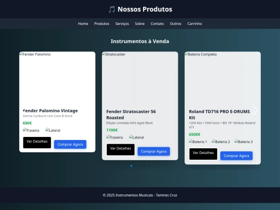Viewport: 280px width, 210px height.
Task: Click the Nossos Produtos page title
Action: tap(145, 9)
